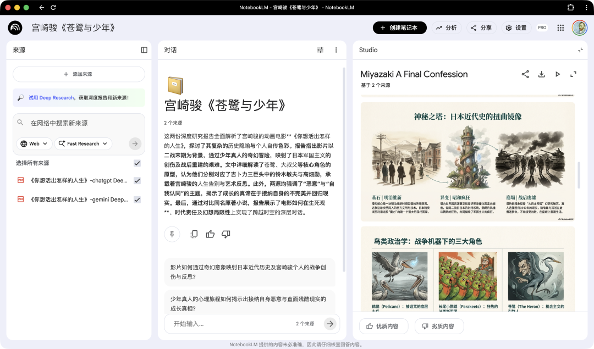
Task: Click the 对话 panel vertical scrollbar
Action: 344,170
